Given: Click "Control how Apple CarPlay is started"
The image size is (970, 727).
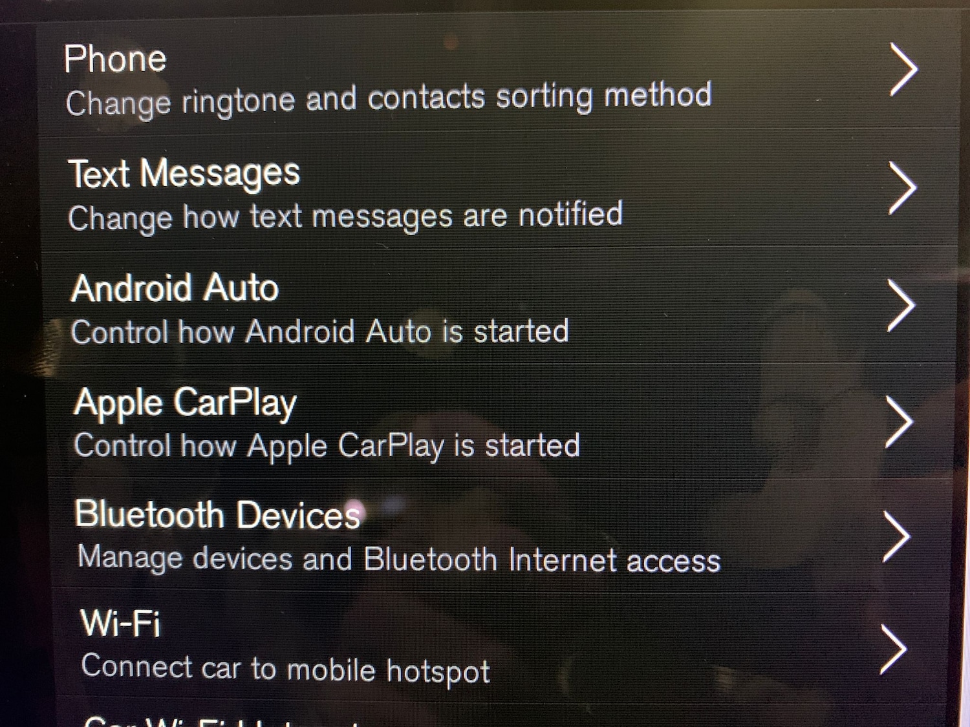Looking at the screenshot, I should pyautogui.click(x=327, y=447).
